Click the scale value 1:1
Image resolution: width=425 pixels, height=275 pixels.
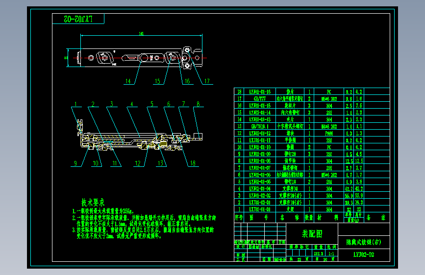331,253
